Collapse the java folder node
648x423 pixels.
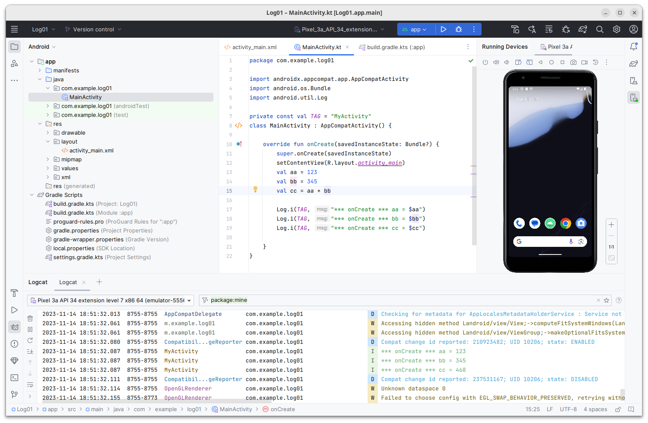(40, 79)
